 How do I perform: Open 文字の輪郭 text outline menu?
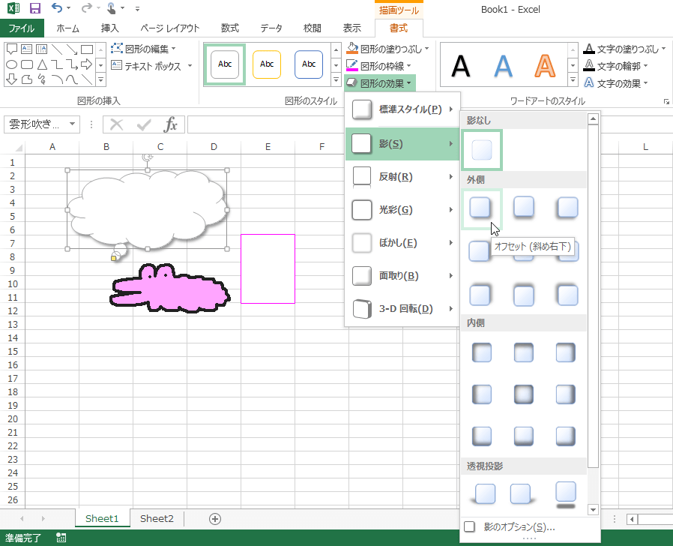click(616, 66)
